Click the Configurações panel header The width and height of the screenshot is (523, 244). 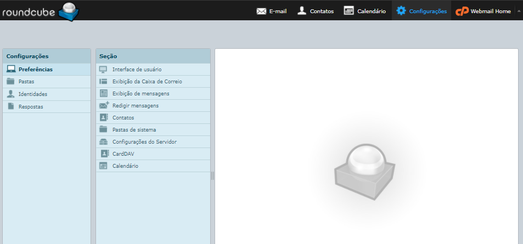pos(47,56)
